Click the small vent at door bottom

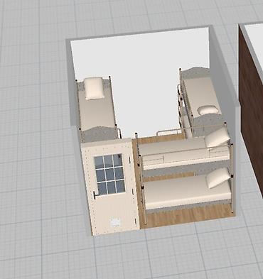(x=115, y=223)
